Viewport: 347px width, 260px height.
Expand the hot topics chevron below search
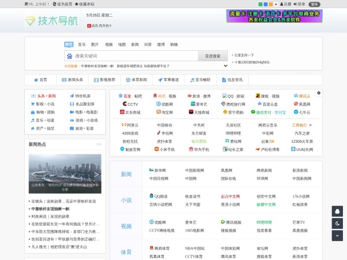click(x=226, y=66)
